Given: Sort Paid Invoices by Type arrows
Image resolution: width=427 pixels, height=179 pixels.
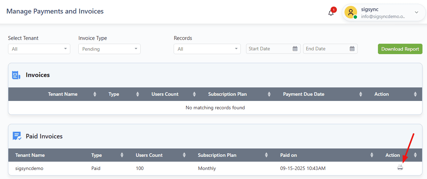Looking at the screenshot, I should click(122, 155).
